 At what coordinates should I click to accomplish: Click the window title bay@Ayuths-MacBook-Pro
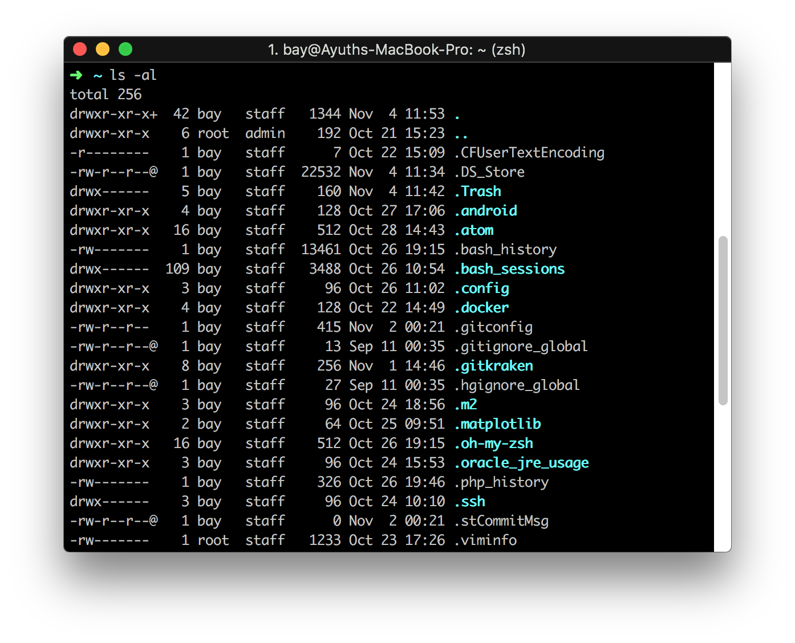(x=396, y=50)
